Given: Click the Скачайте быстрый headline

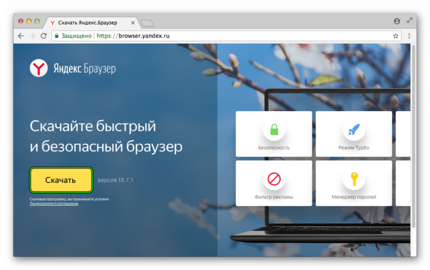Looking at the screenshot, I should click(x=93, y=126).
